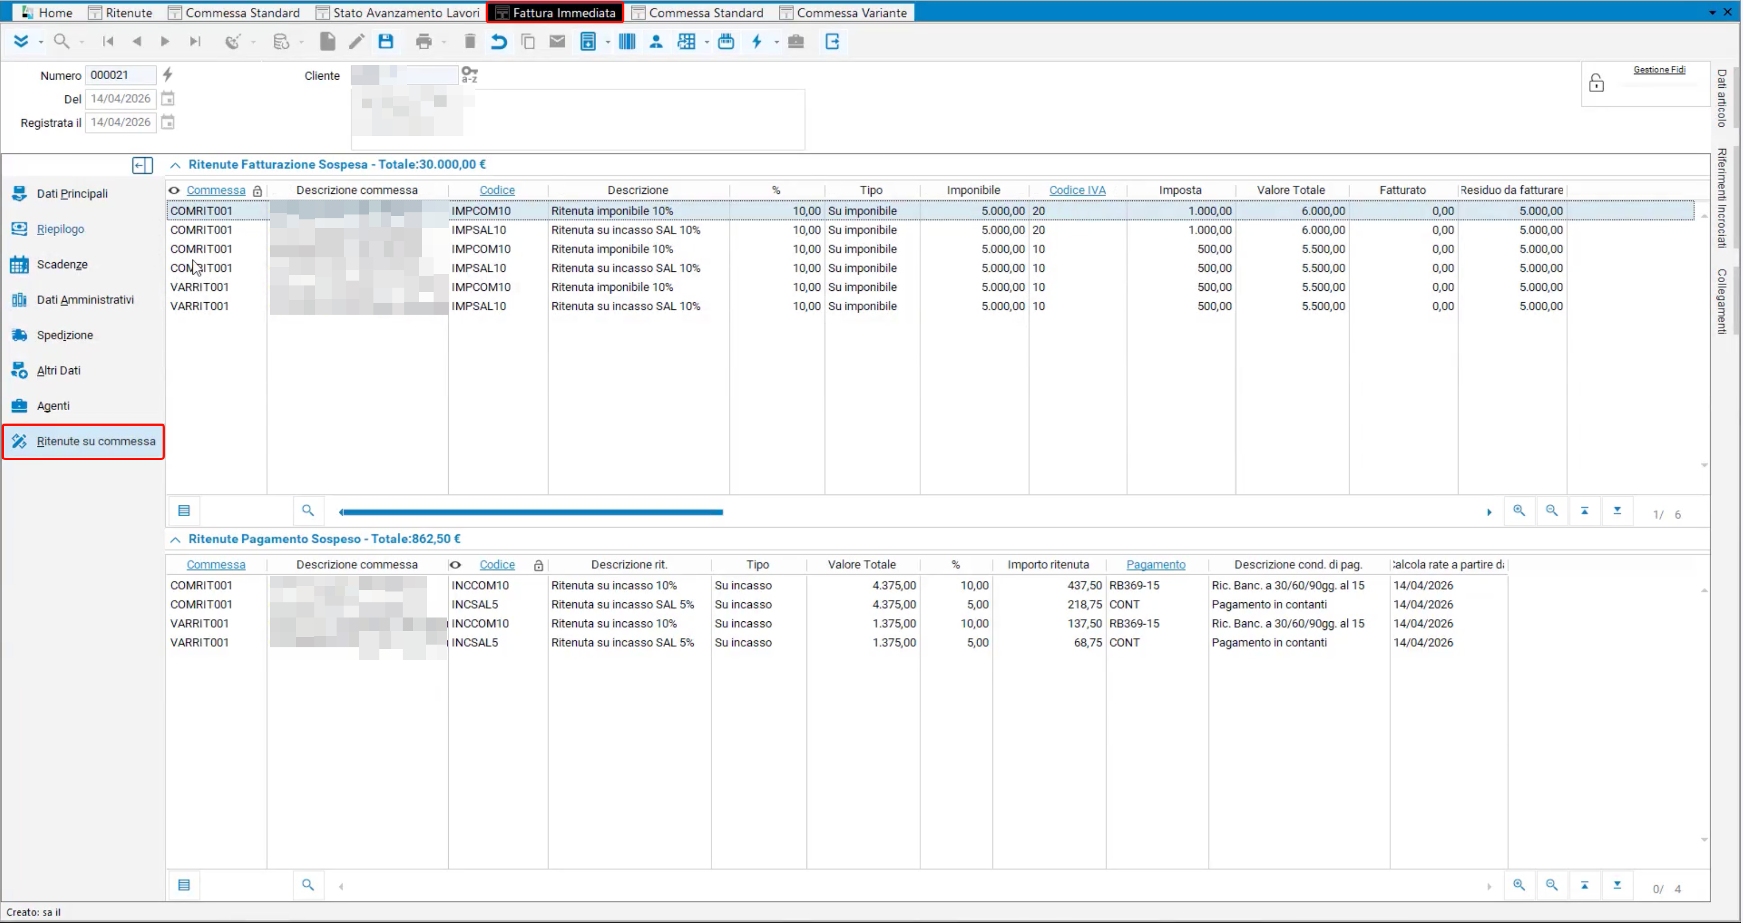This screenshot has width=1743, height=923.
Task: Open dropdown arrow next to search magnifier
Action: coord(81,43)
